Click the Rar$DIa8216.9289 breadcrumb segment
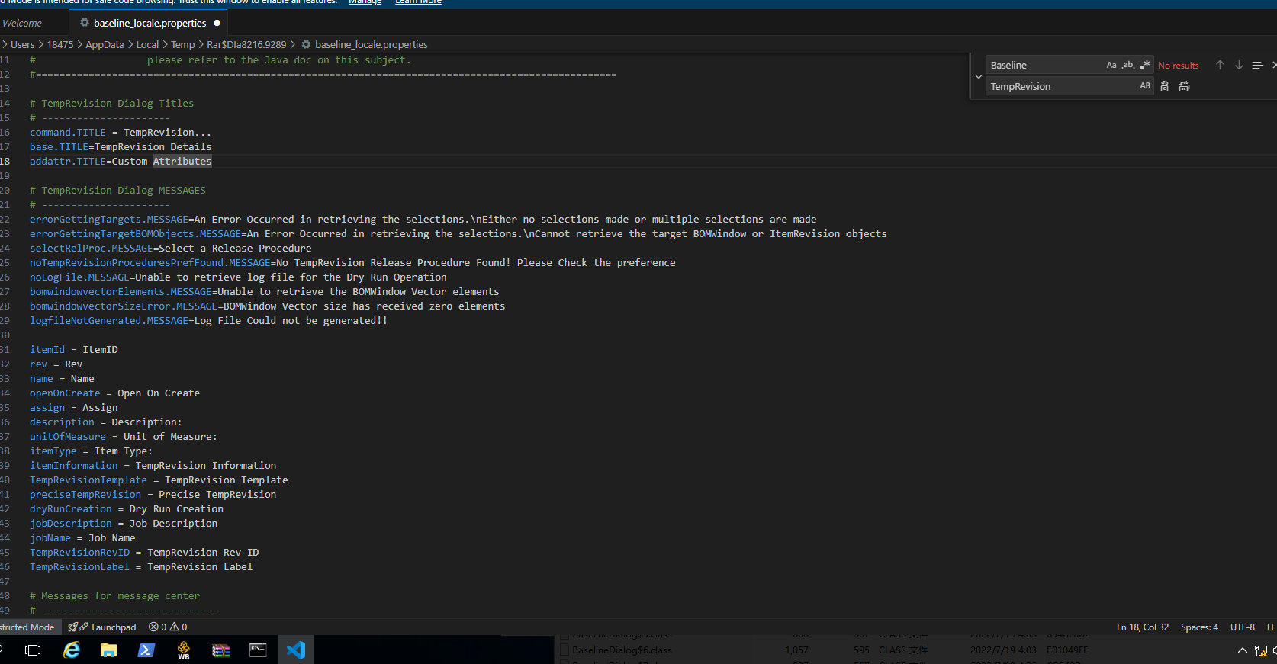This screenshot has height=664, width=1277. (246, 44)
